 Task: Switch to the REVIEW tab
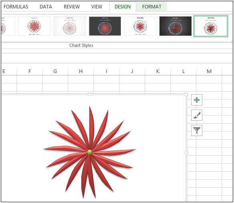(72, 7)
